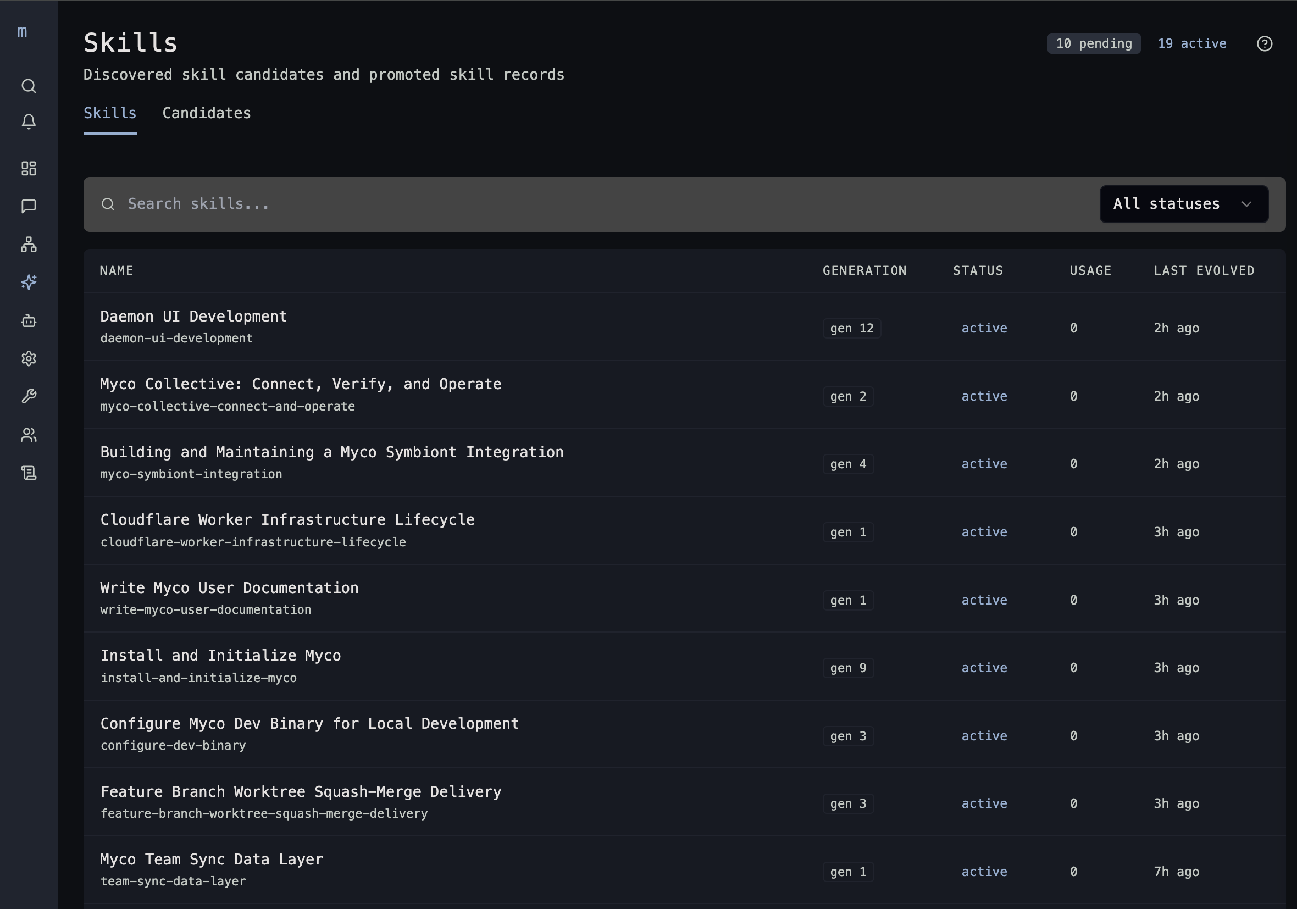Image resolution: width=1297 pixels, height=909 pixels.
Task: Open the dashboard grid icon
Action: click(x=29, y=168)
